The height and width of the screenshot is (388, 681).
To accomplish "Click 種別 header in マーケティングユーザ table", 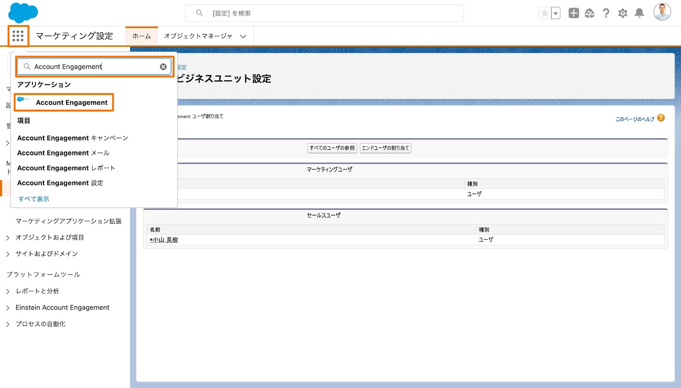I will pos(472,184).
